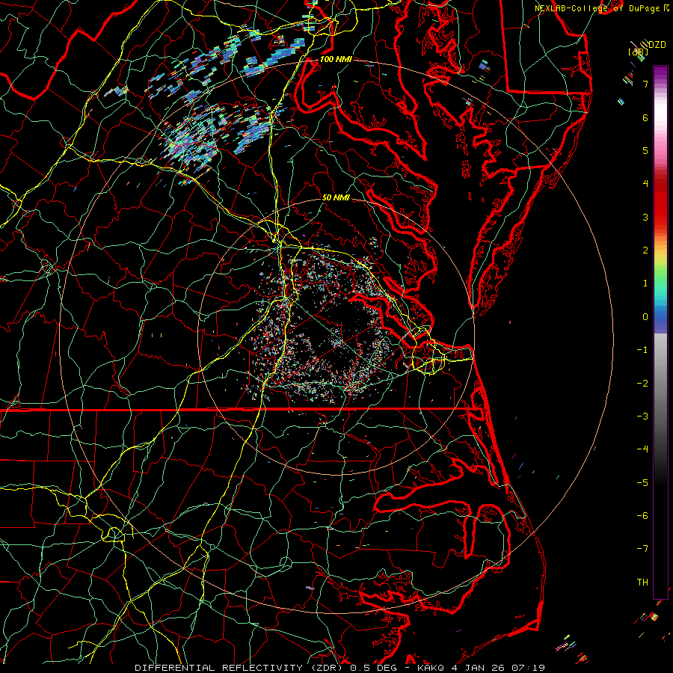Click the 2 value on the color scale
The width and height of the screenshot is (673, 673).
pos(645,251)
